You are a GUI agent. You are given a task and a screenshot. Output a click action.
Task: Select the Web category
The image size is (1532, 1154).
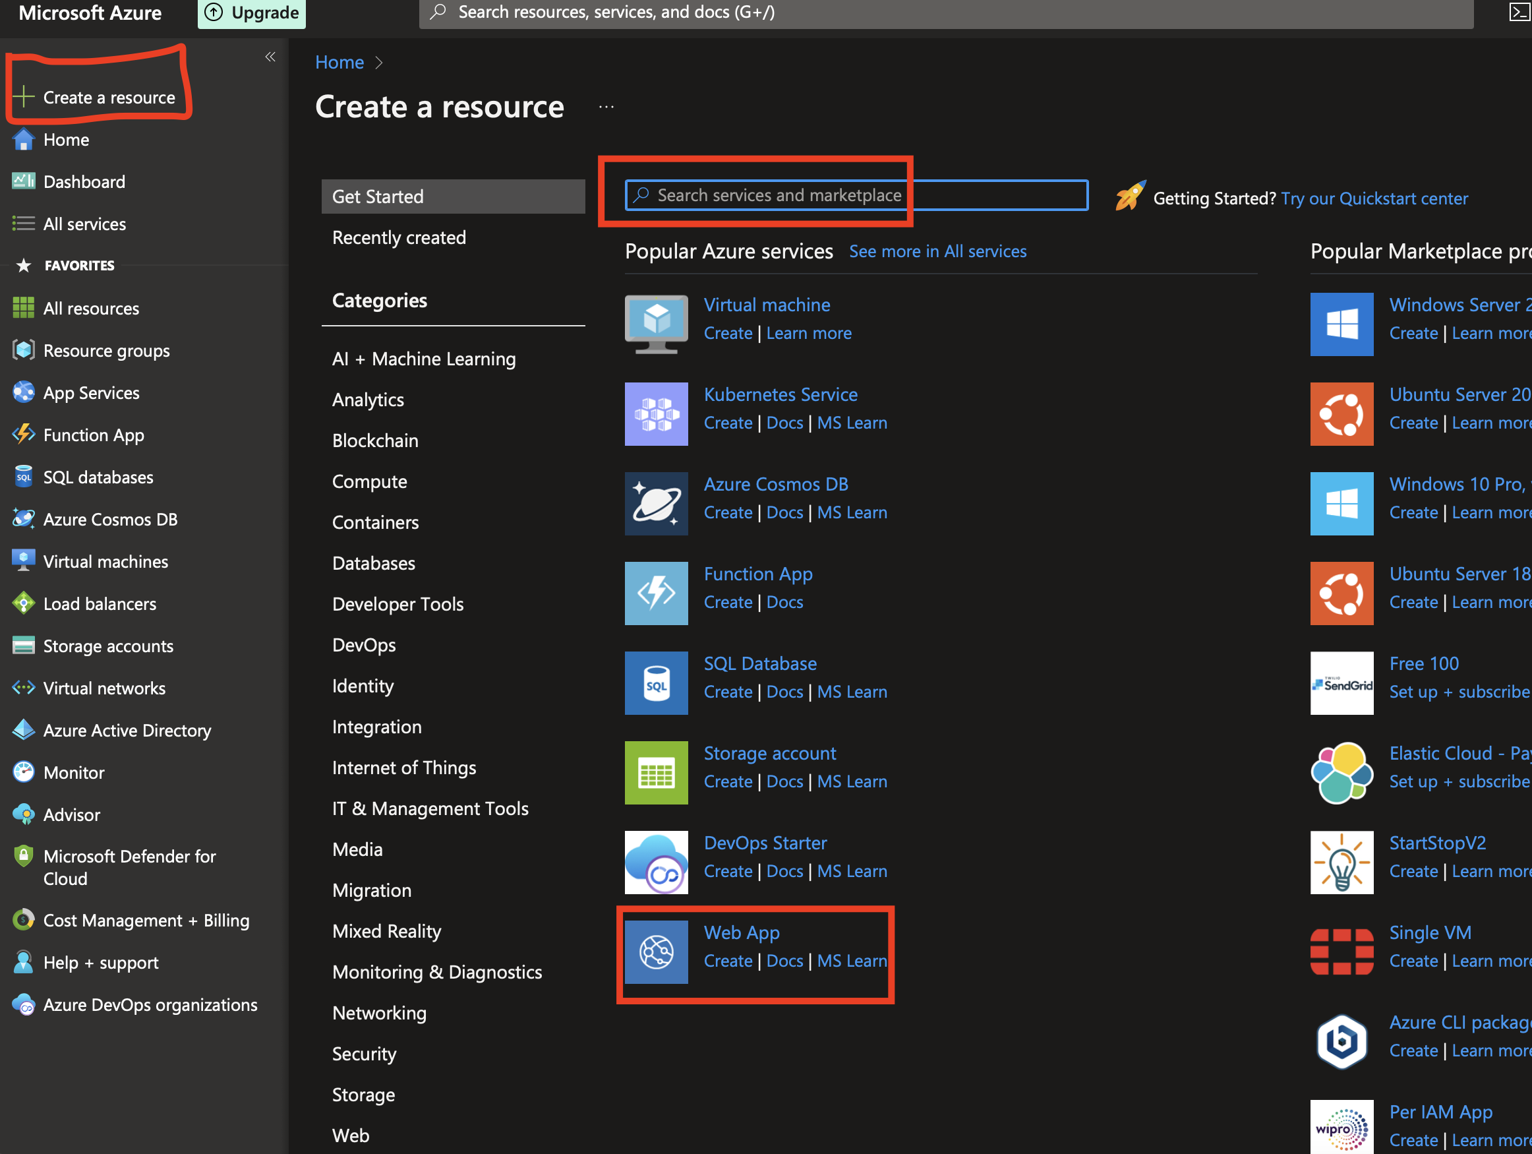click(351, 1136)
